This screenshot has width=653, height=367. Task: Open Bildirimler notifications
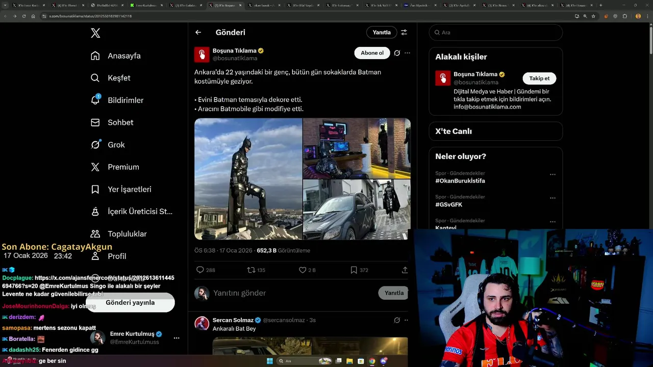(x=117, y=100)
